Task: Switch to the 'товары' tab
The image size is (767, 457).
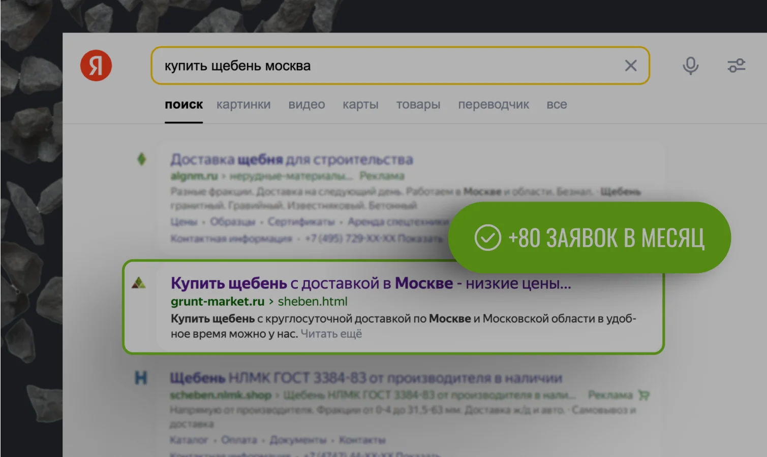Action: [418, 105]
